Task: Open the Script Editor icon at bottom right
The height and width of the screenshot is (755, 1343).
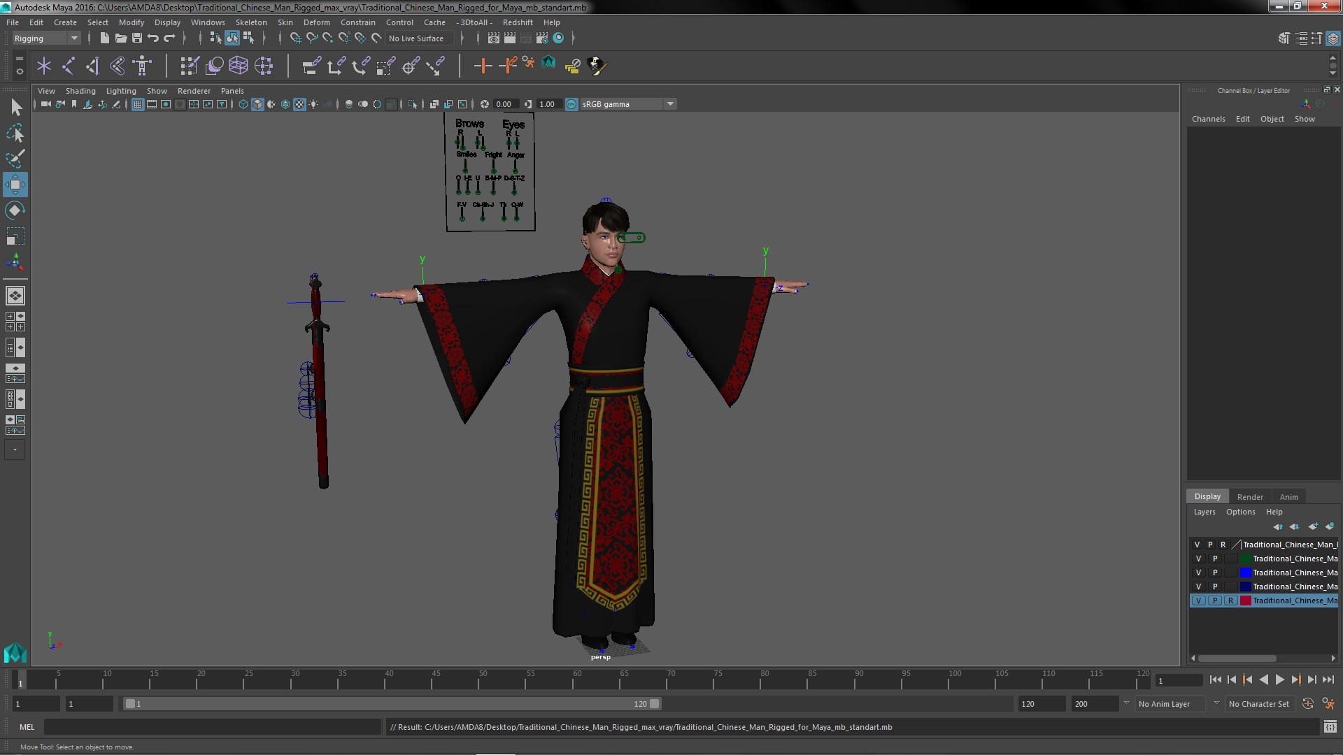Action: [x=1330, y=727]
